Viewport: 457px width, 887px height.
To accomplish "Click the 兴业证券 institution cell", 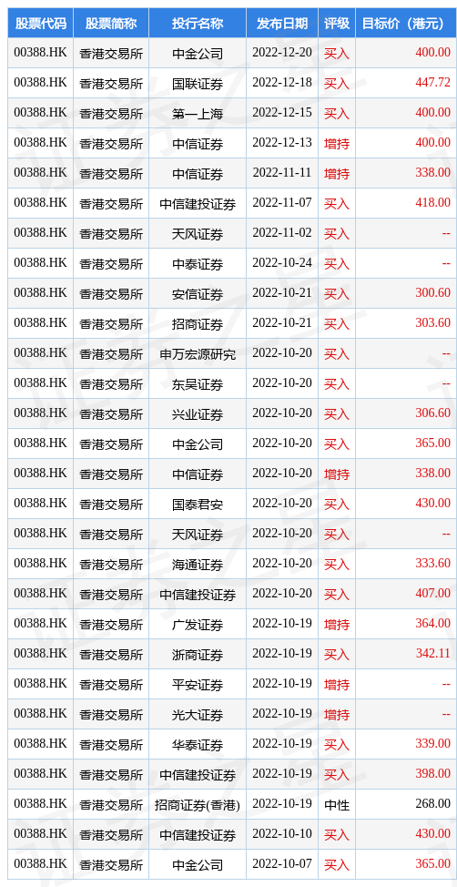I will (198, 413).
